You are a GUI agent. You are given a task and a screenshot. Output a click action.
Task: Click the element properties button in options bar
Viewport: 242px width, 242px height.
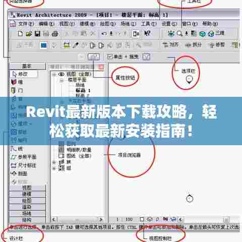[94, 57]
